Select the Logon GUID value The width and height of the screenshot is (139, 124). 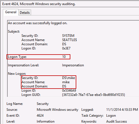[x=94, y=95]
